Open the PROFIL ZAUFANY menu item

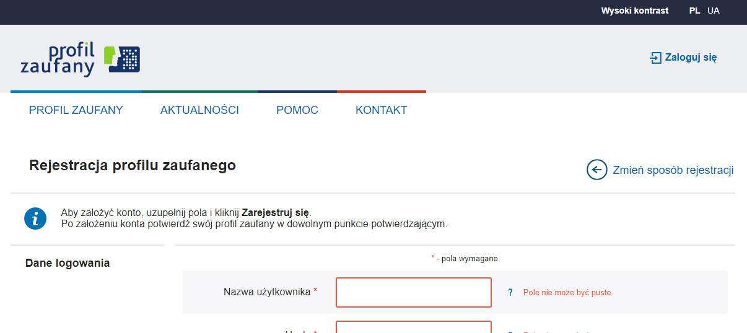pos(76,110)
